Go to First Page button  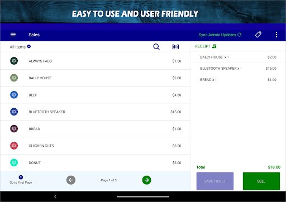(21, 180)
